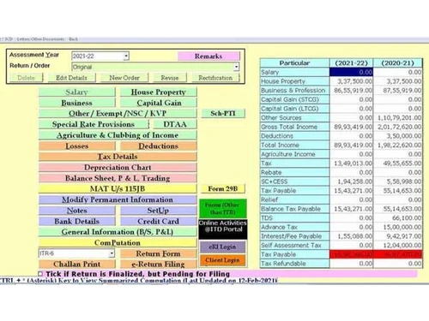
Task: Open Form 29B
Action: (x=223, y=189)
